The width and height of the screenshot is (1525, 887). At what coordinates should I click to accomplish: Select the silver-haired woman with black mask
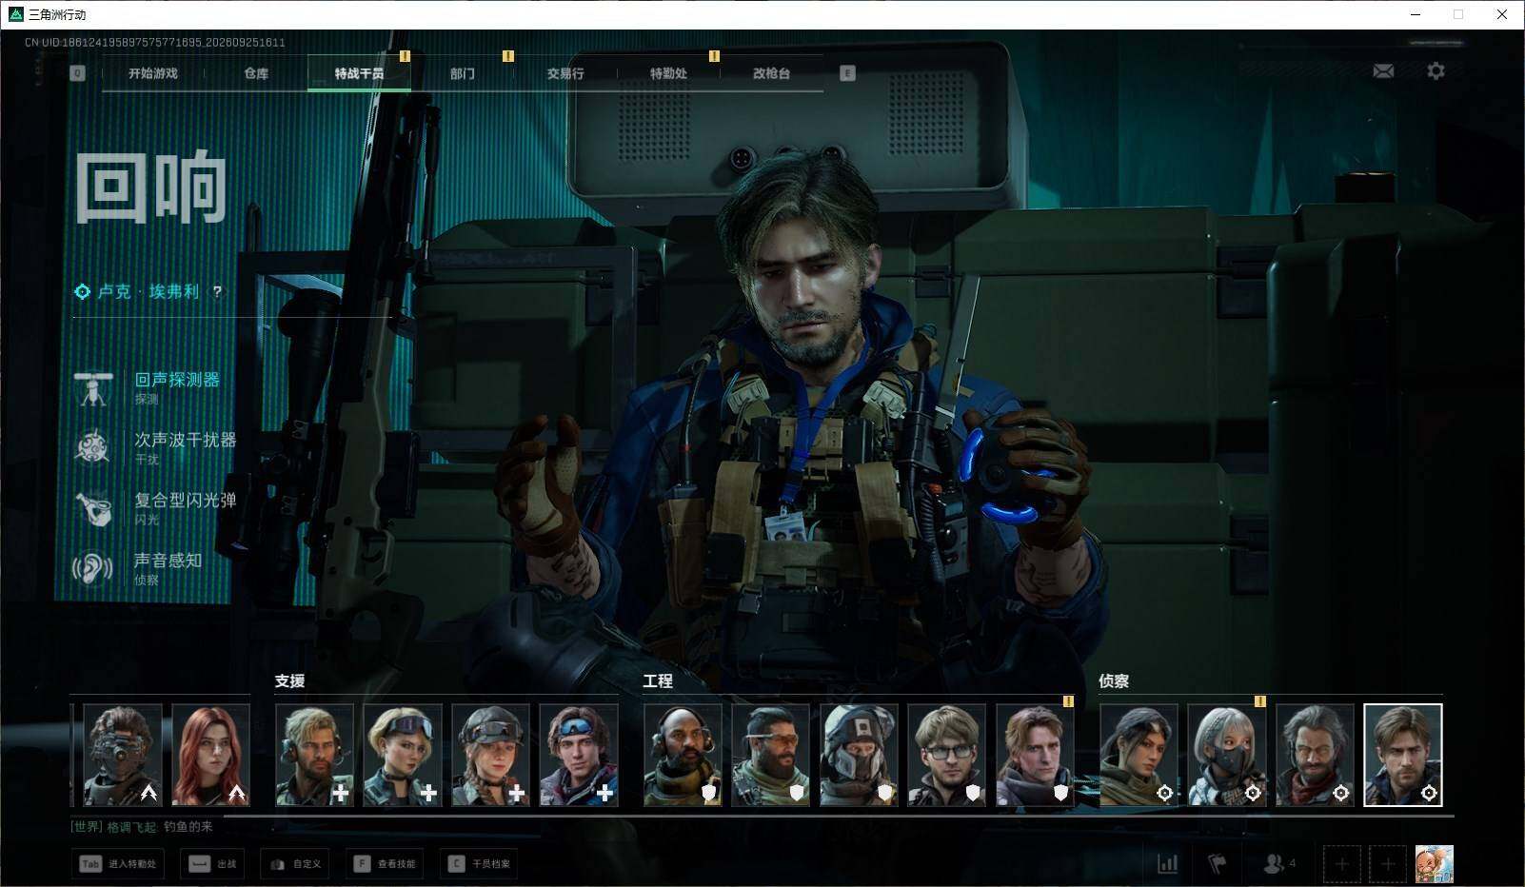pyautogui.click(x=1227, y=755)
